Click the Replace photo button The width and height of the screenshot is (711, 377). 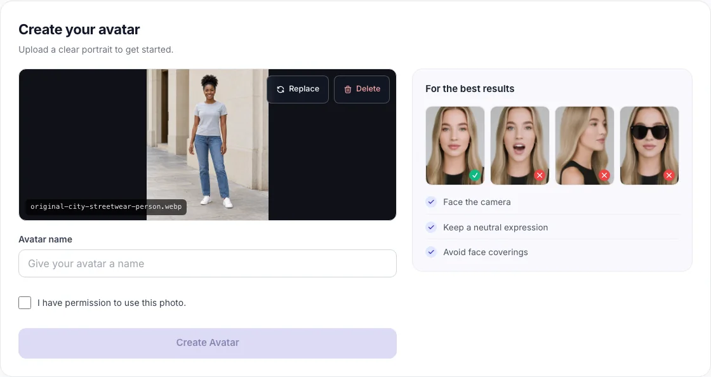click(298, 89)
